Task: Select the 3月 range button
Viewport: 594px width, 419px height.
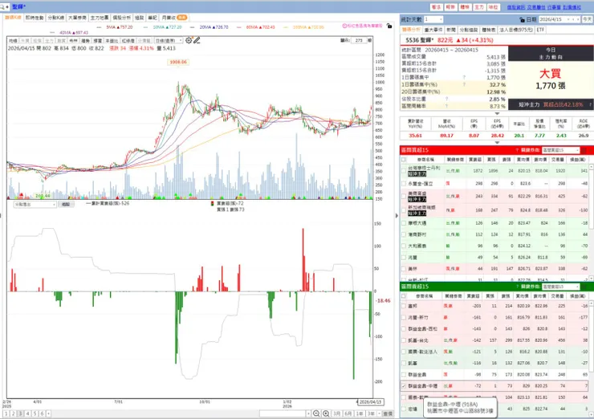Action: (336, 413)
